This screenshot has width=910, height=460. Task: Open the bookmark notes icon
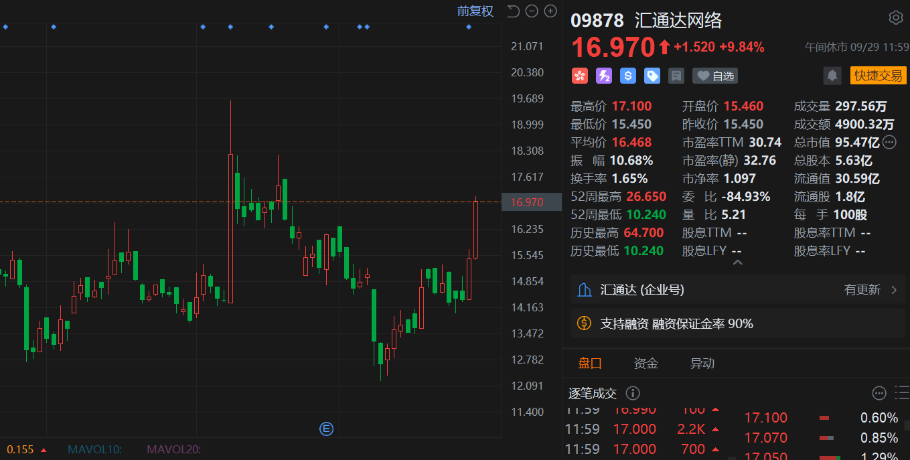coord(676,76)
